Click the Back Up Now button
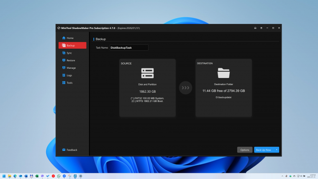This screenshot has height=179, width=318. [264, 150]
